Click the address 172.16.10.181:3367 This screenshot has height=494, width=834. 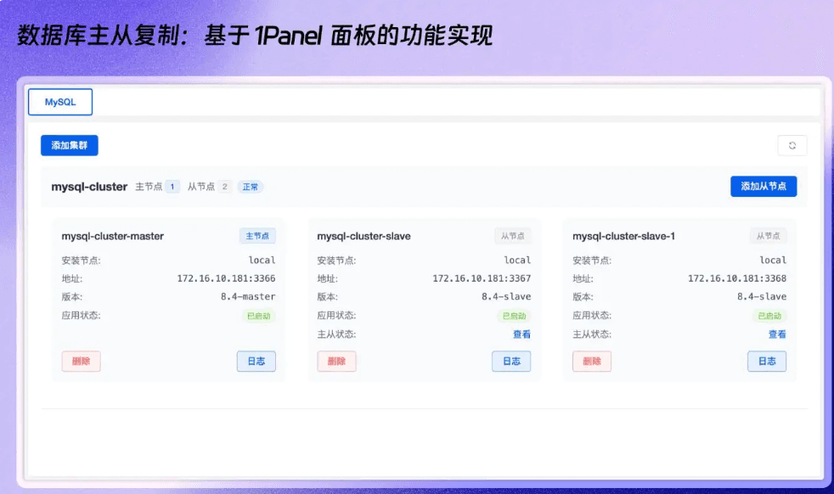[482, 278]
